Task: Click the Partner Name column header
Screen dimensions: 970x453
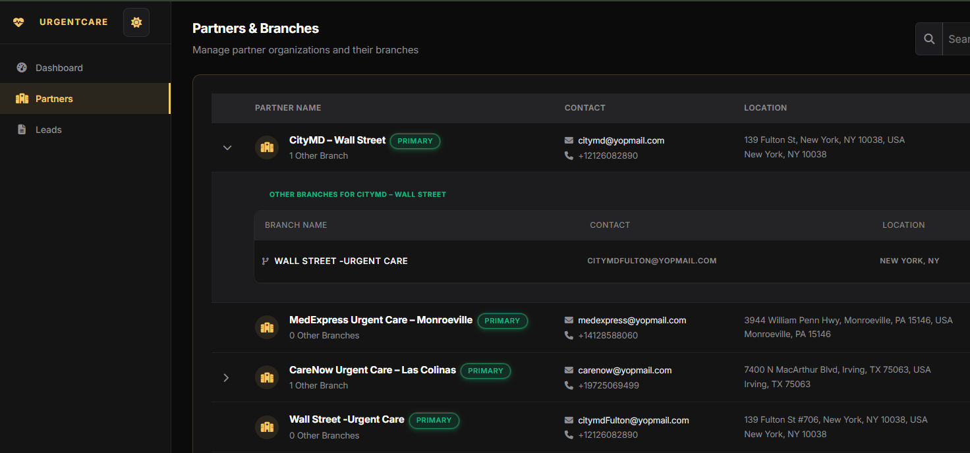Action: (288, 108)
